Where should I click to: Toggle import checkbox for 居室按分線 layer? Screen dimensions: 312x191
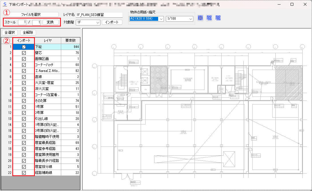[x=24, y=167]
